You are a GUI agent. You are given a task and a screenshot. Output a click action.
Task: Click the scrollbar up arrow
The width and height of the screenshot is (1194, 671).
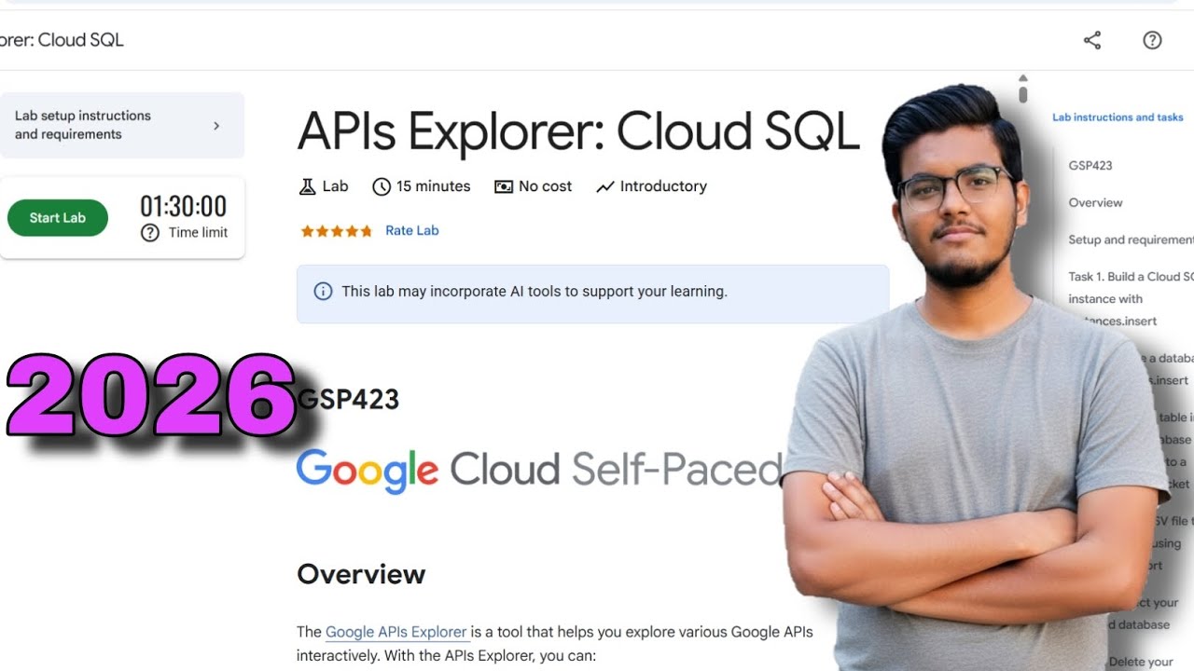click(x=1023, y=78)
